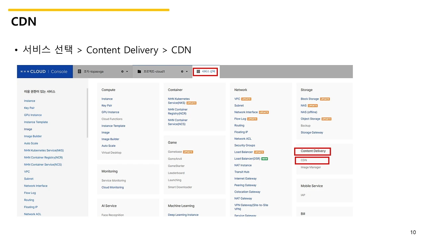Open Security Groups in Network

tap(245, 145)
